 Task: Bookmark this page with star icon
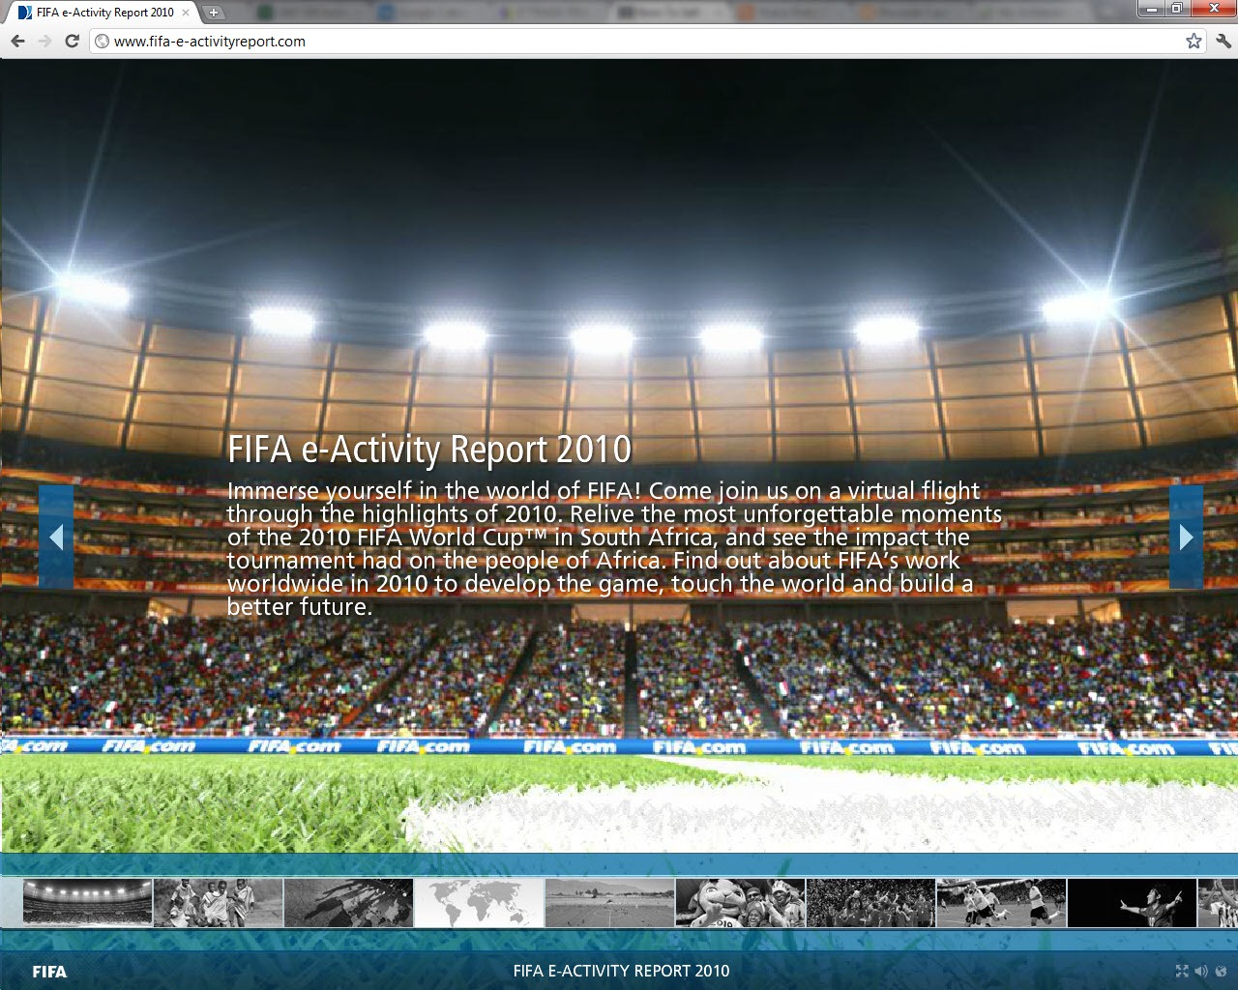(x=1194, y=41)
